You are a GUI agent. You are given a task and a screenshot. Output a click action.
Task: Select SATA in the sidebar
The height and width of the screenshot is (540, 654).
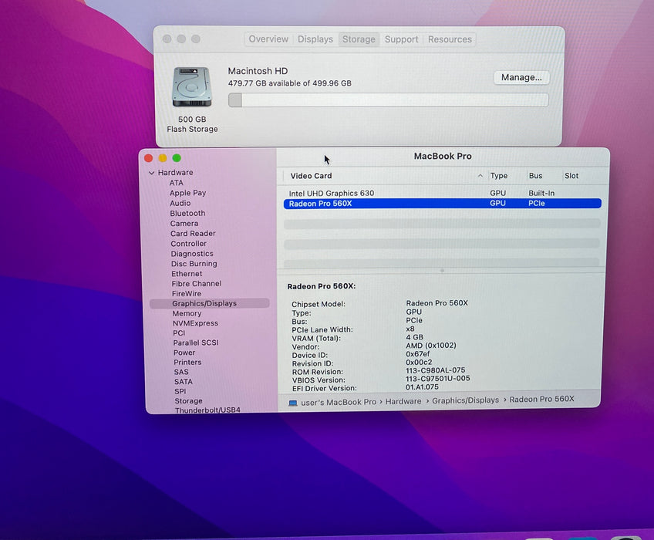tap(184, 382)
